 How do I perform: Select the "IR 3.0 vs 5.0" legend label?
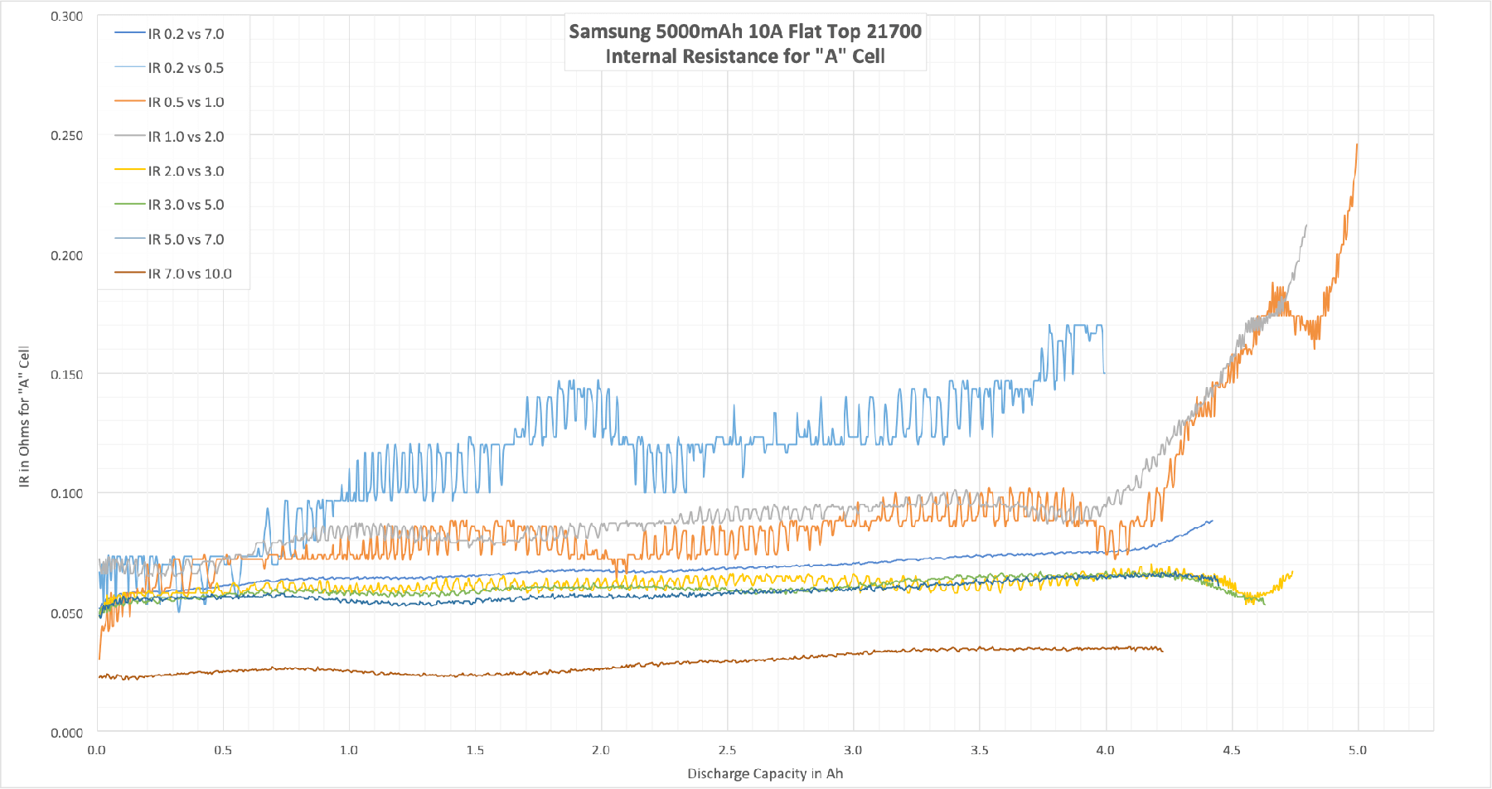pyautogui.click(x=186, y=205)
